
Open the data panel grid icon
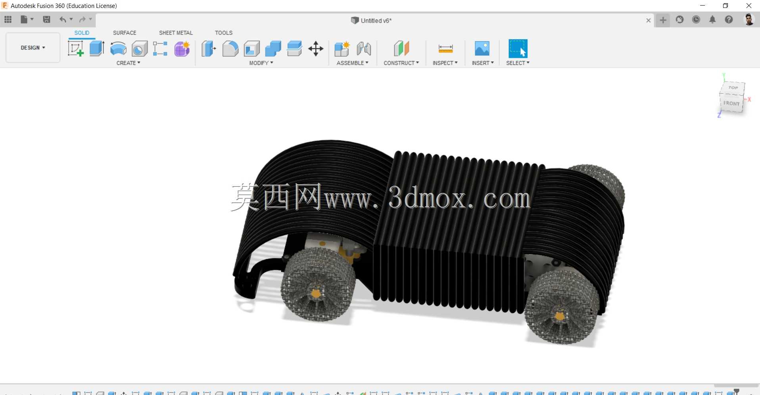click(x=8, y=19)
